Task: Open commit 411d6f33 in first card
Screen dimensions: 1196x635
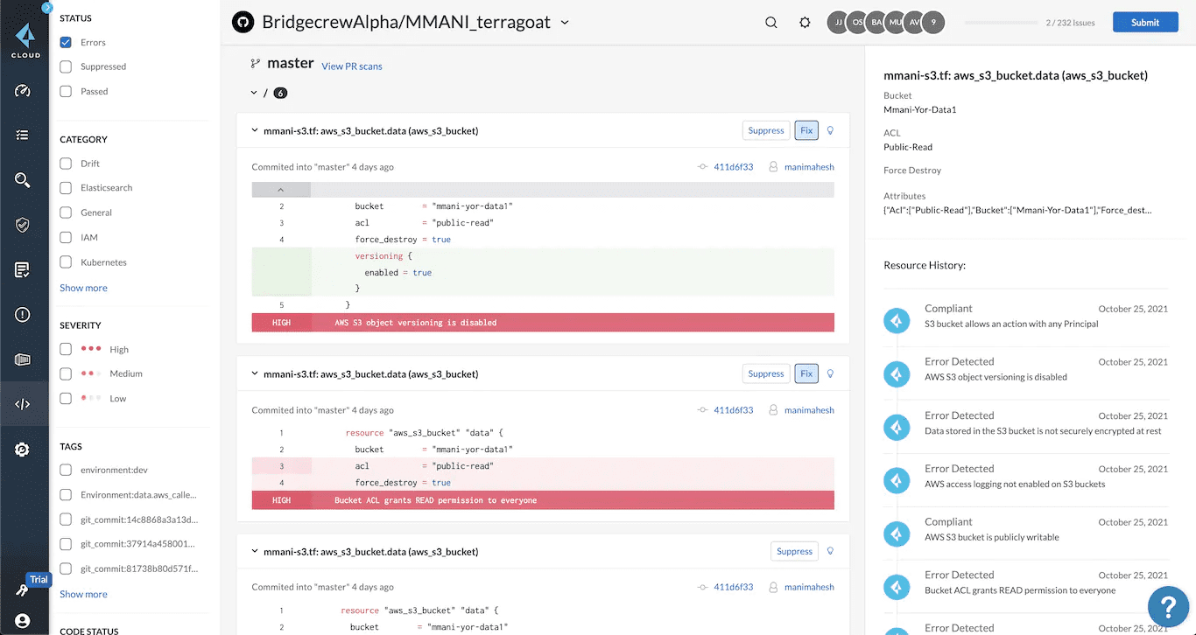Action: (x=733, y=167)
